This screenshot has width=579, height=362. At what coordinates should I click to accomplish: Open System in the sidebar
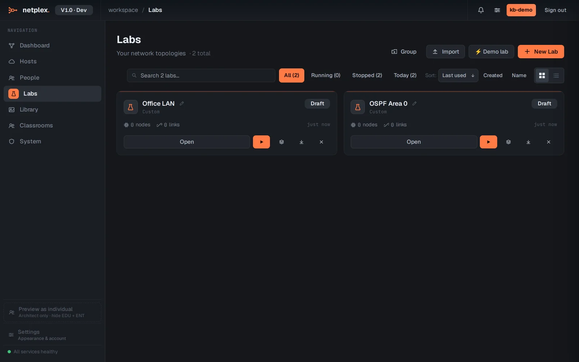pyautogui.click(x=52, y=142)
